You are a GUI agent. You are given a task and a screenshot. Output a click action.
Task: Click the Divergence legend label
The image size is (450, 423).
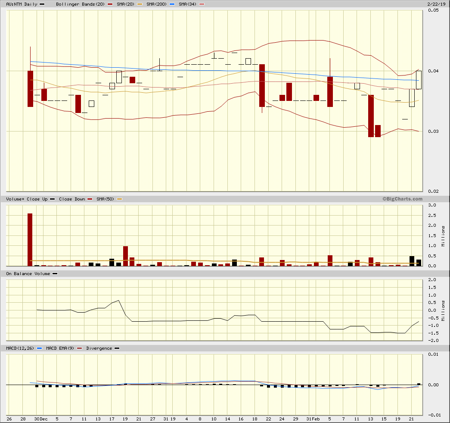point(99,348)
